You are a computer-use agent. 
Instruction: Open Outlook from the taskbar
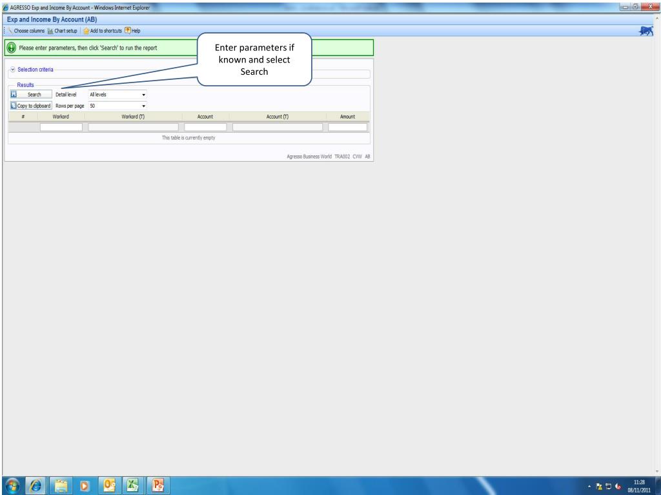(x=110, y=486)
